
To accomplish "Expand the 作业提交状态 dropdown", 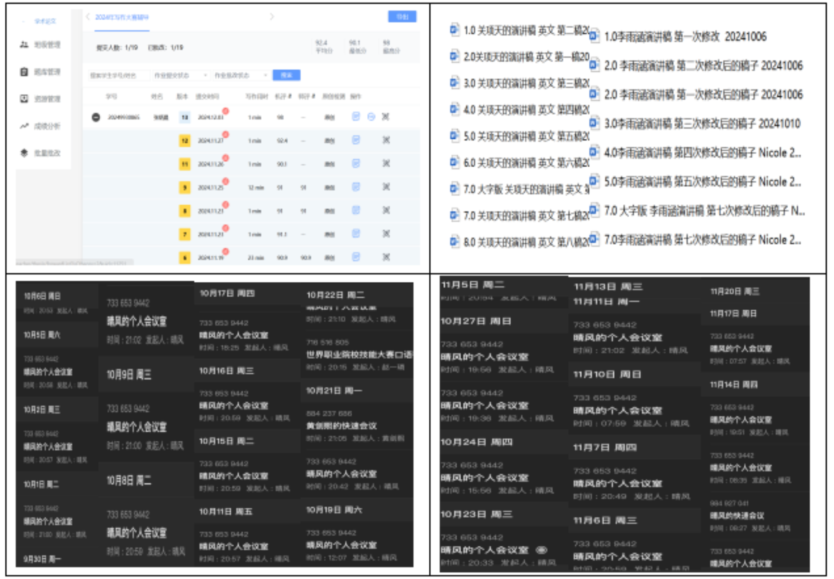I will pos(180,76).
